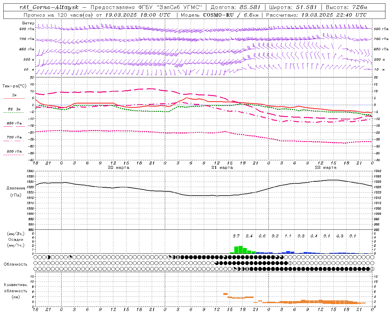Click the model label COSMO-RU / 6.6км

[231, 15]
